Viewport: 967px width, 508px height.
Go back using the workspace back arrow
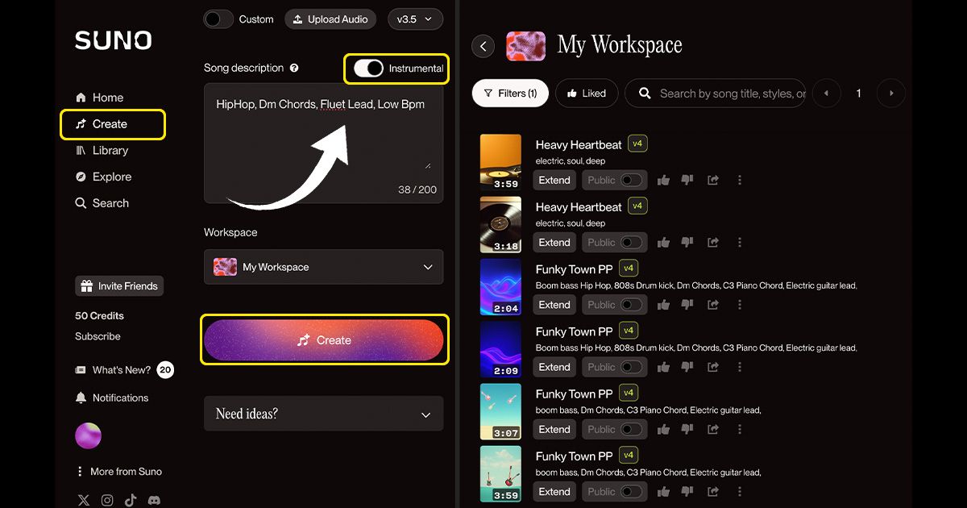coord(483,46)
